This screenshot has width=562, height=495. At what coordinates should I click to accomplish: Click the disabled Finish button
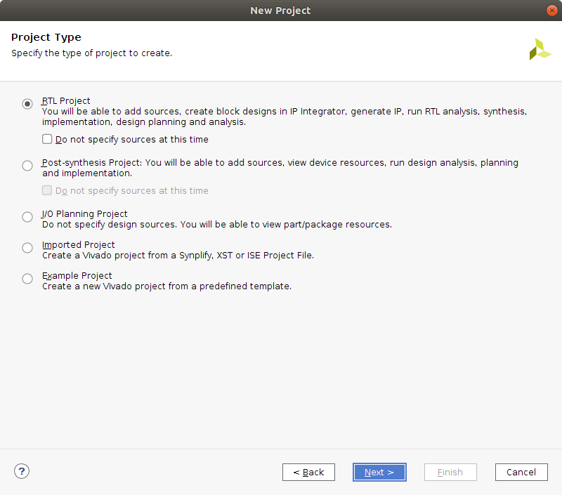450,472
